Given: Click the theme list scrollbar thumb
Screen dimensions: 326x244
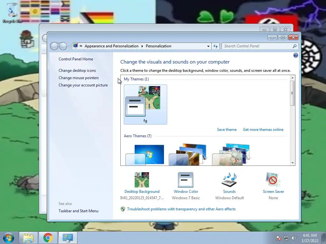Looking at the screenshot, I should 293,93.
